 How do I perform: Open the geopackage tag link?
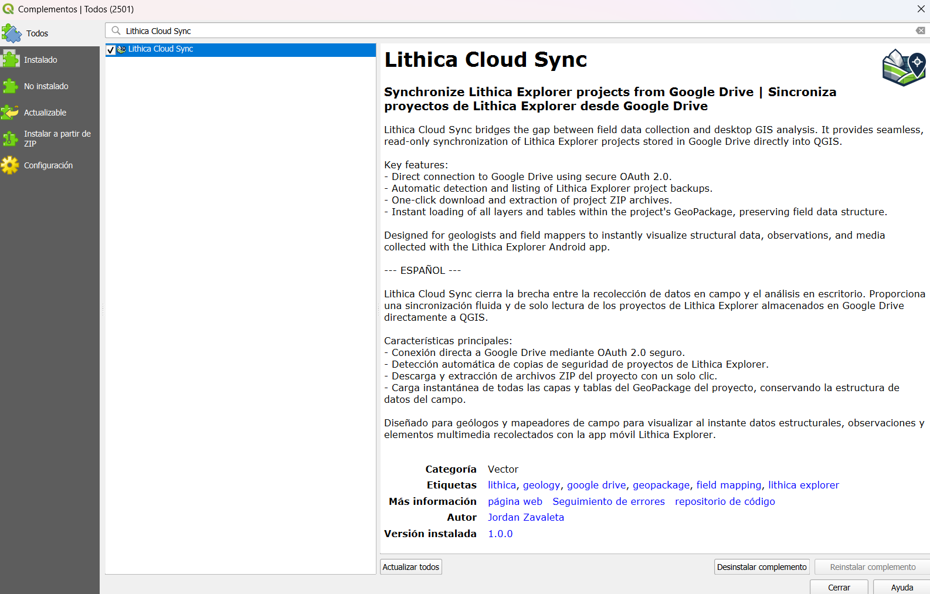(661, 485)
